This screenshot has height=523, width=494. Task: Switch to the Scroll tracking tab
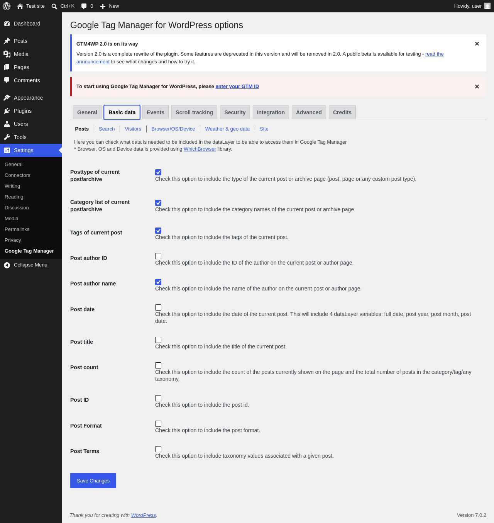pos(194,112)
